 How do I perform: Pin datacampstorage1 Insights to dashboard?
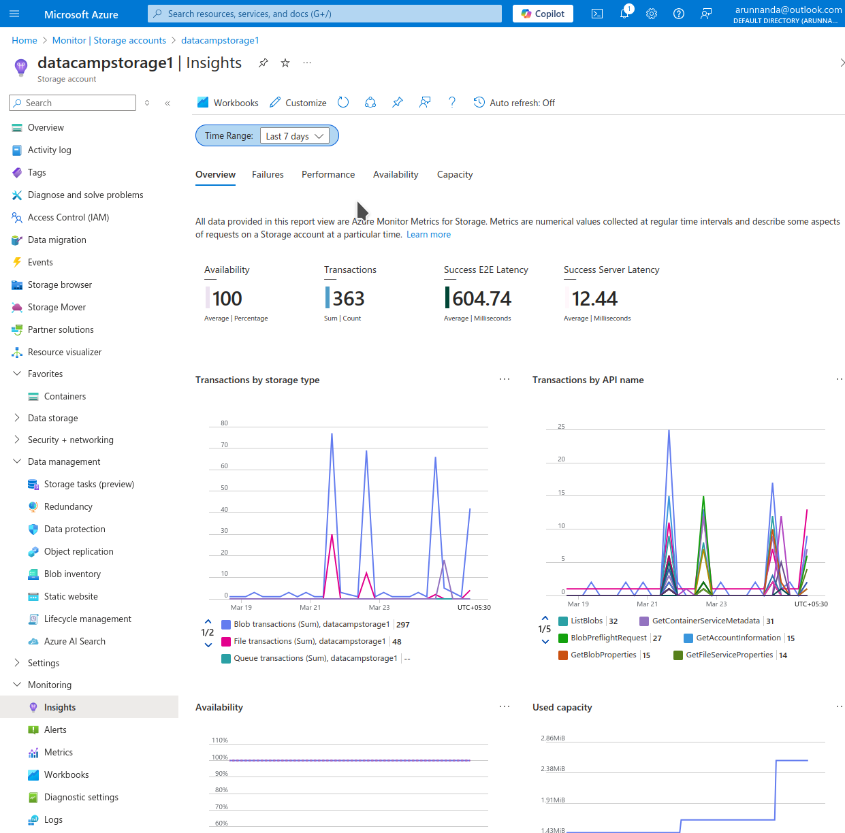coord(264,63)
